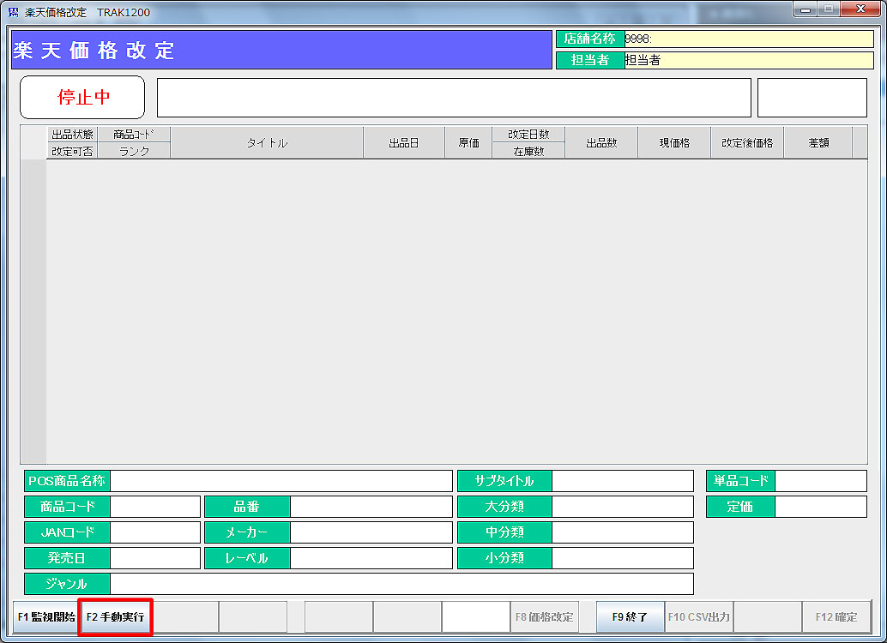
Task: Click the F9 終了 button
Action: click(x=630, y=617)
